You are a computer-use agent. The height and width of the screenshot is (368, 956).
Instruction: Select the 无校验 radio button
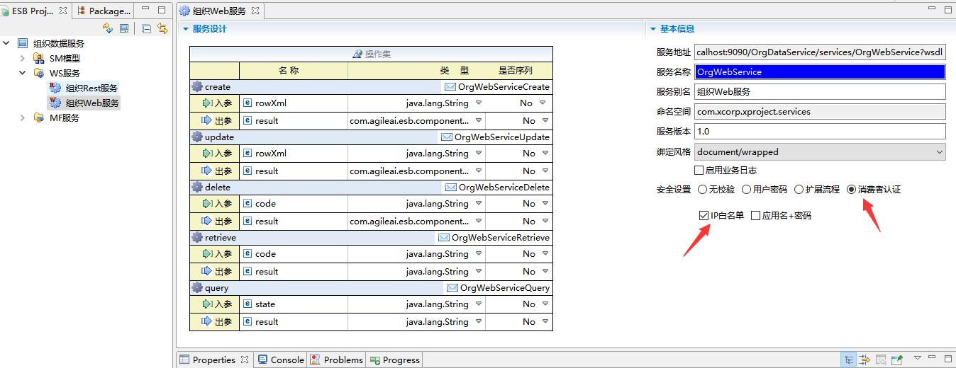point(702,190)
